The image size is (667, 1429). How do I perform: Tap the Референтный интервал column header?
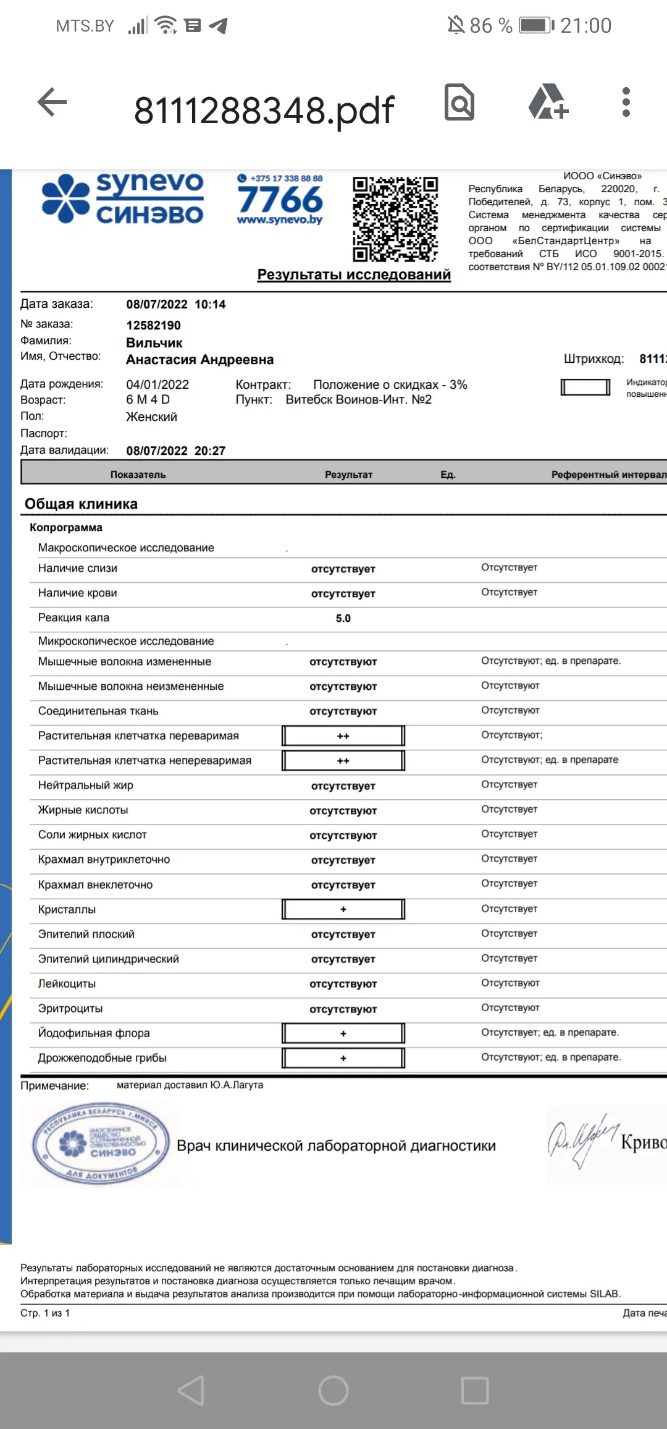coord(609,475)
